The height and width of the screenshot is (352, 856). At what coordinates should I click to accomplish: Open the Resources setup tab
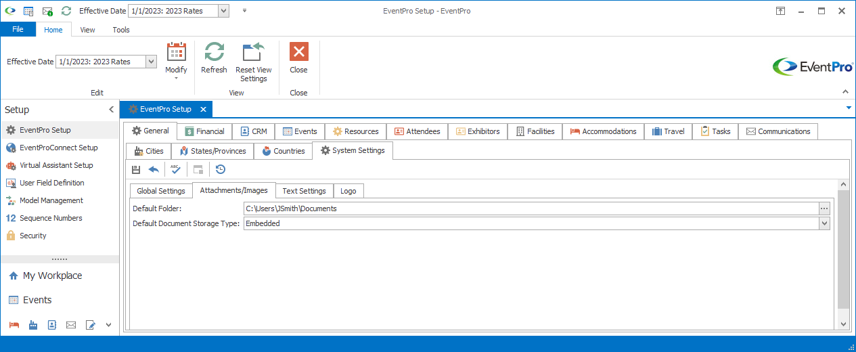click(x=356, y=131)
